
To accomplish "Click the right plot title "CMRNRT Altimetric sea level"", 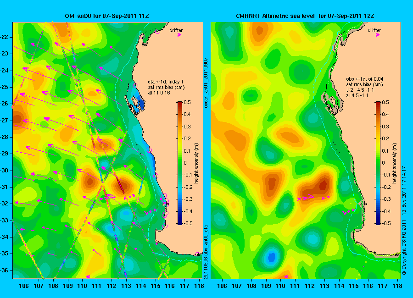I will [x=275, y=16].
